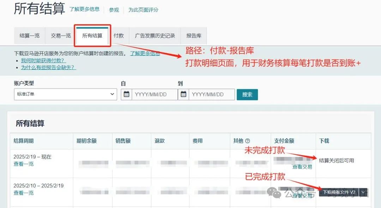Click 2025/2/10 – 2025/2/19 period text
381x208 pixels.
pyautogui.click(x=38, y=186)
